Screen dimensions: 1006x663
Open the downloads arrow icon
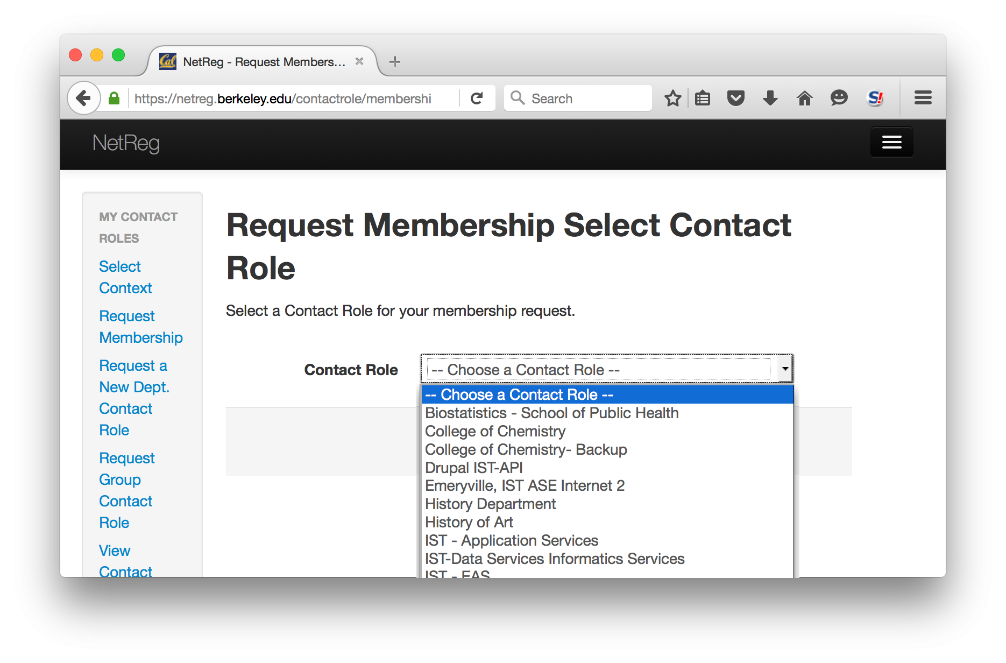pyautogui.click(x=770, y=98)
